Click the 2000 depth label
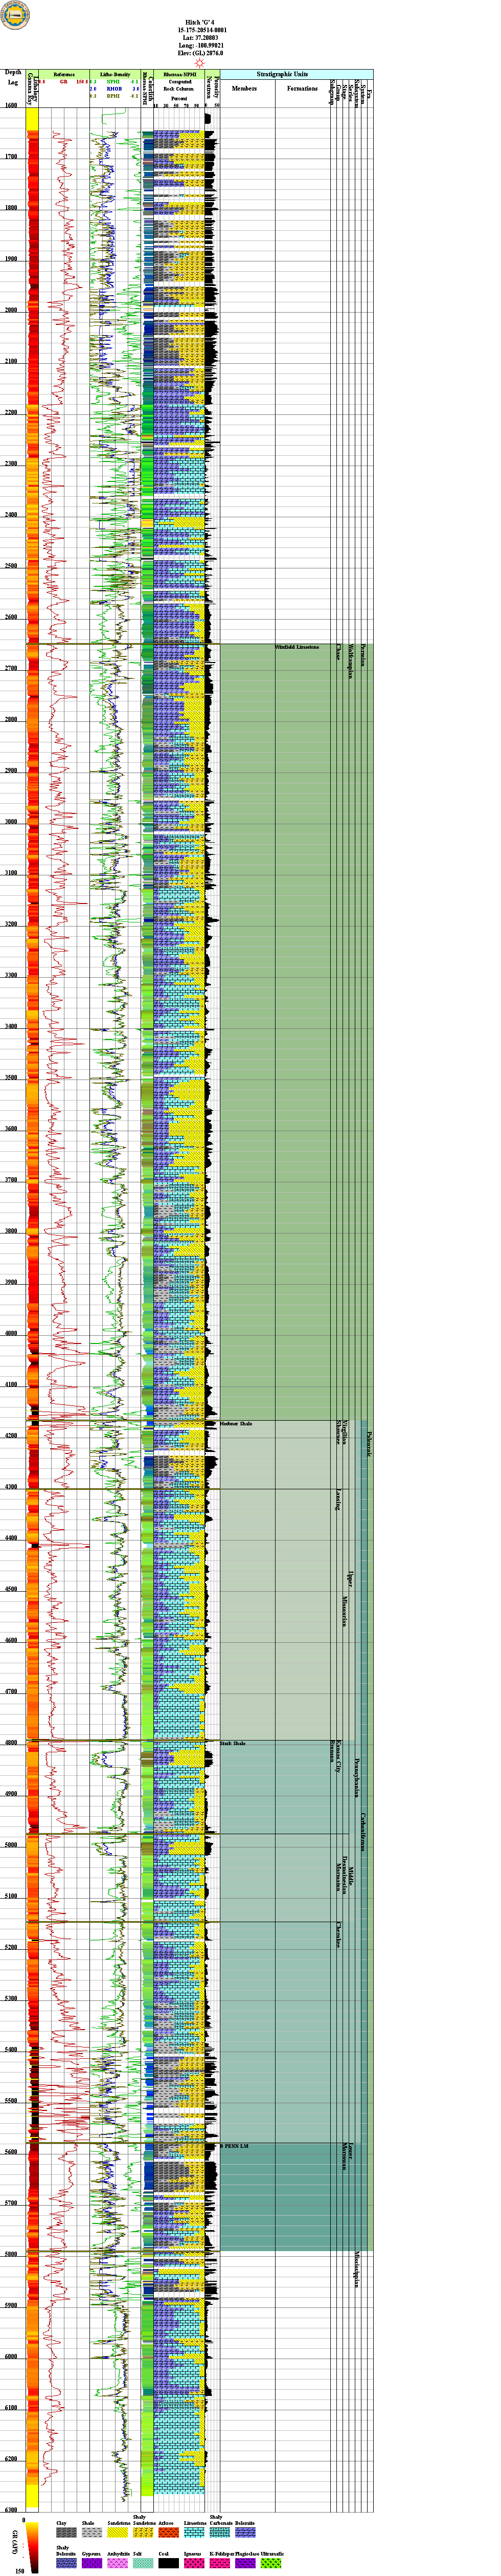This screenshot has height=2576, width=501. coord(11,310)
